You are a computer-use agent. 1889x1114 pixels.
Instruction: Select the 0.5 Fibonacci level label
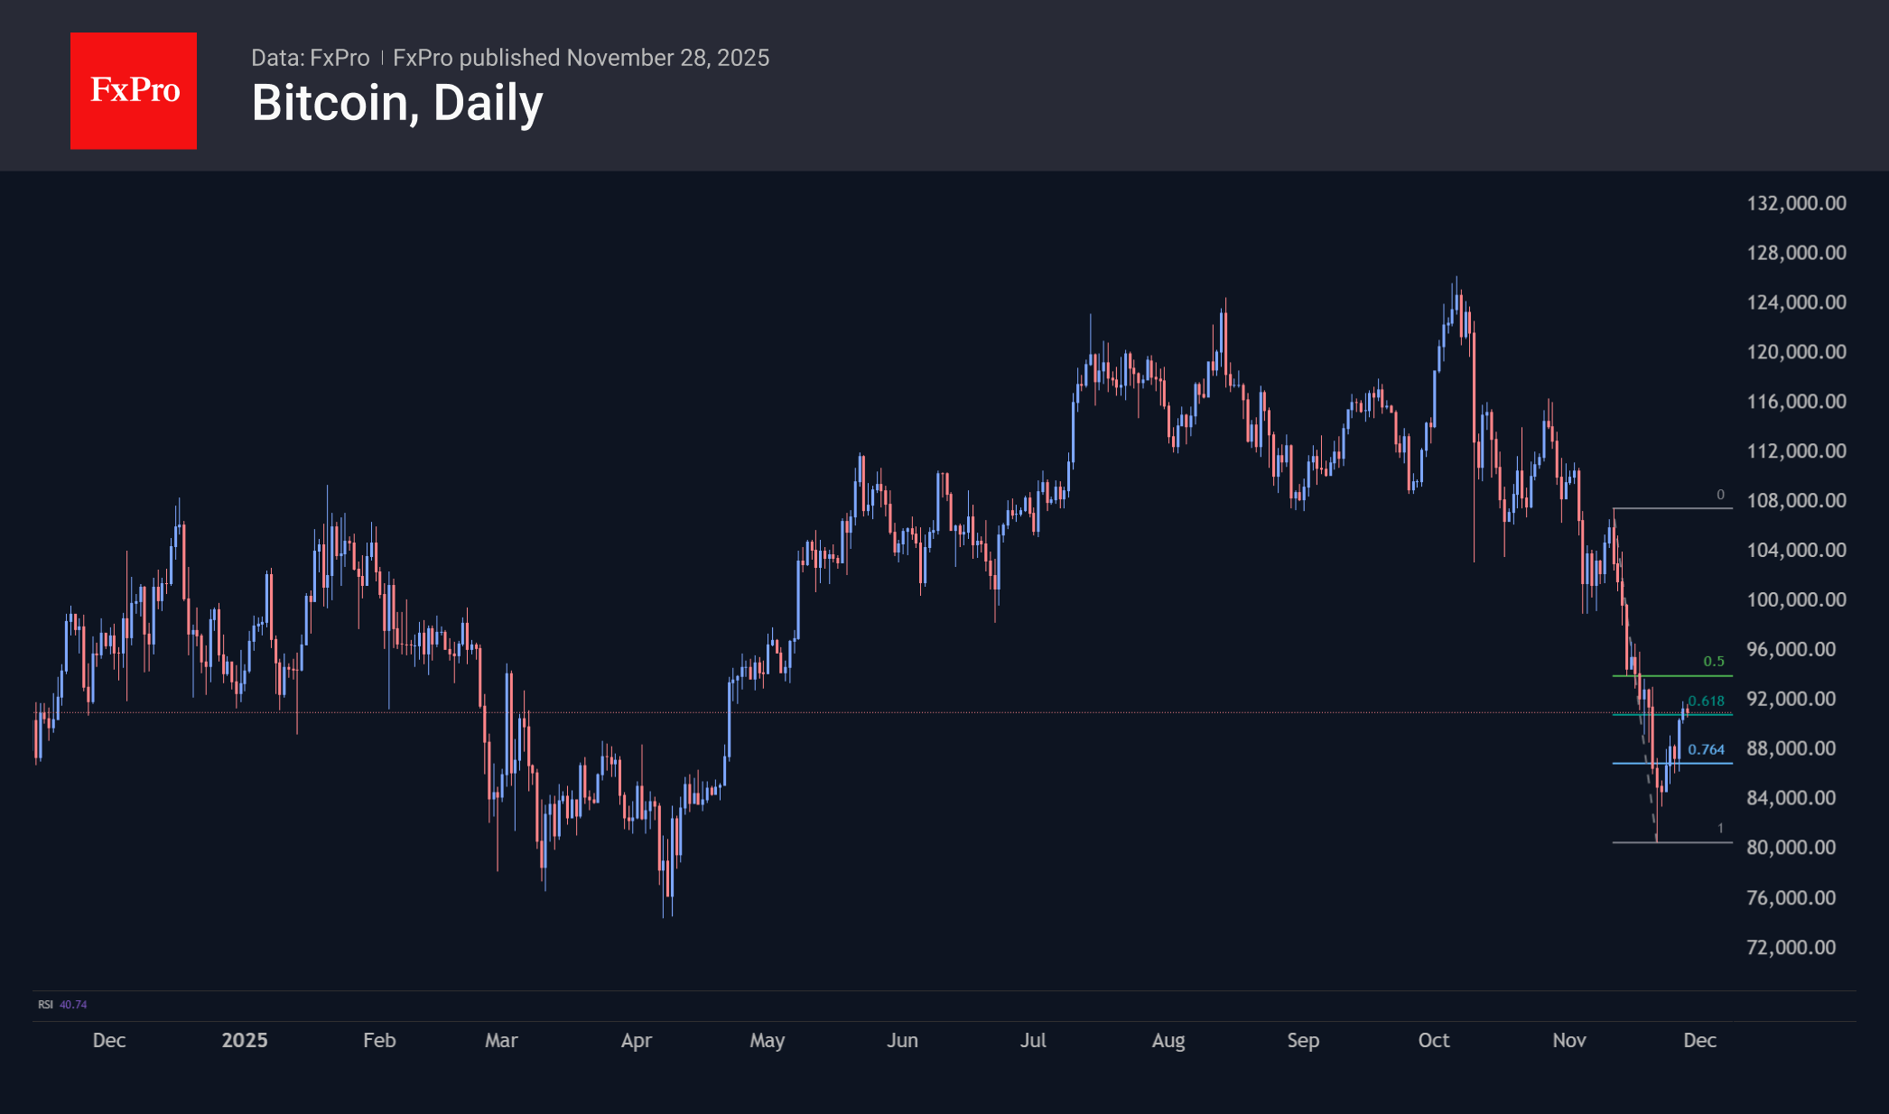click(1713, 662)
